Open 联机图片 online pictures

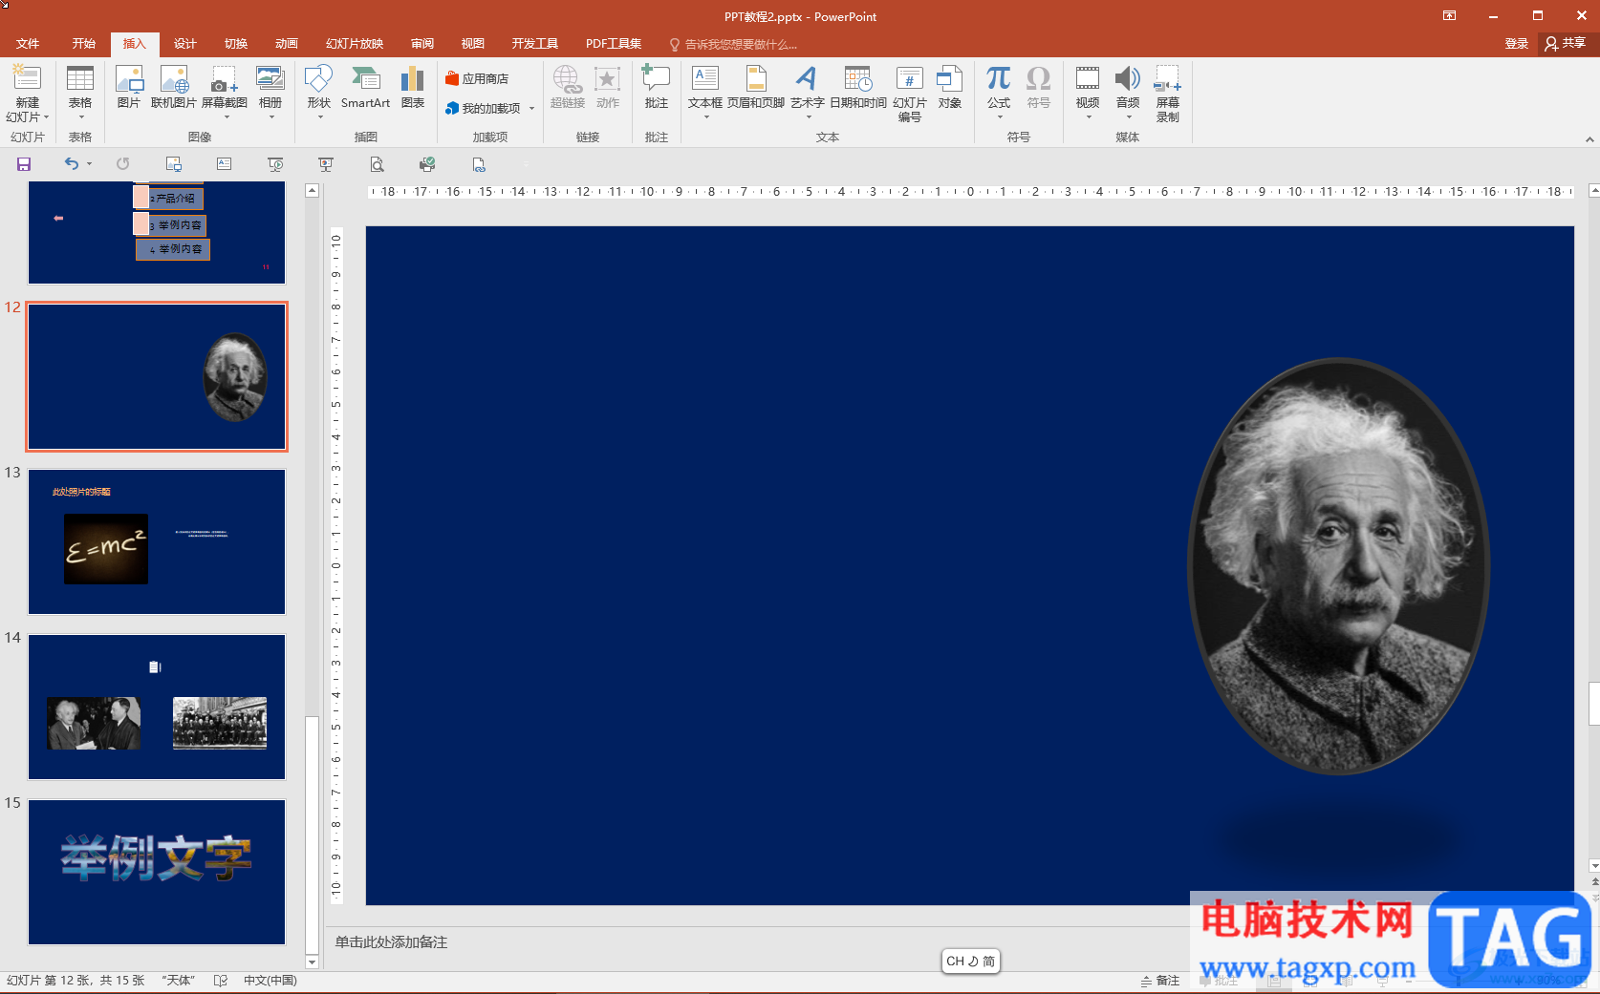[174, 88]
